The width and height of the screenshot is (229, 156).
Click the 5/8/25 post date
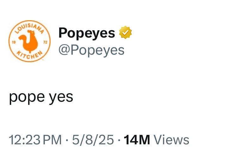(x=93, y=140)
